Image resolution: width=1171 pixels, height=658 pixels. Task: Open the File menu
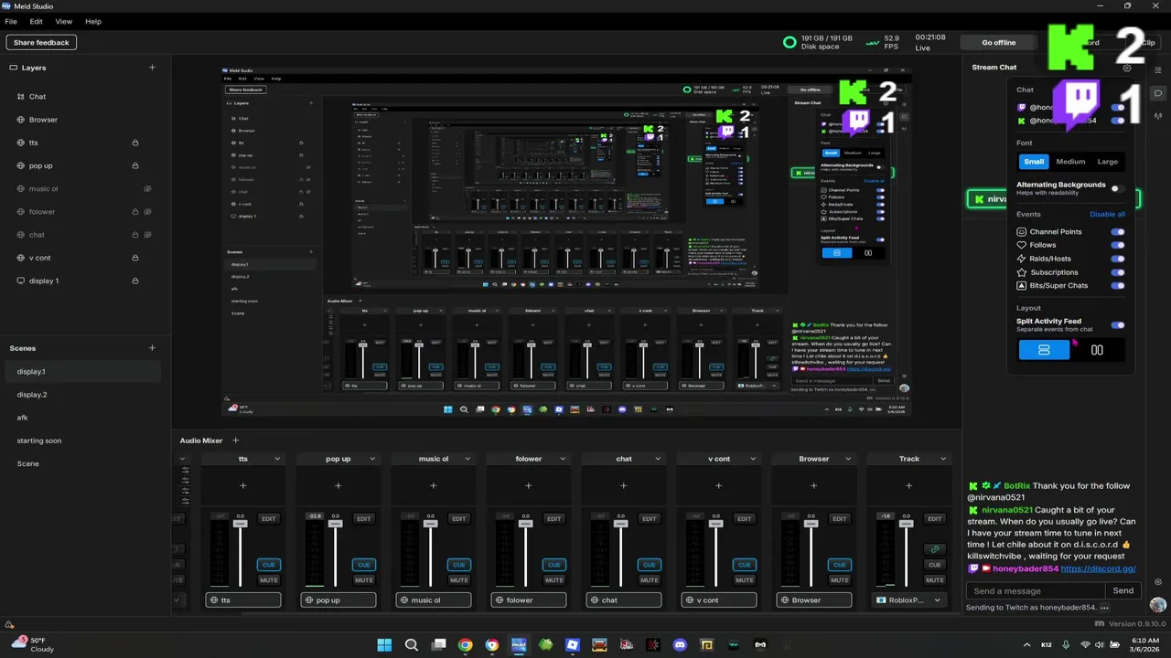coord(11,21)
